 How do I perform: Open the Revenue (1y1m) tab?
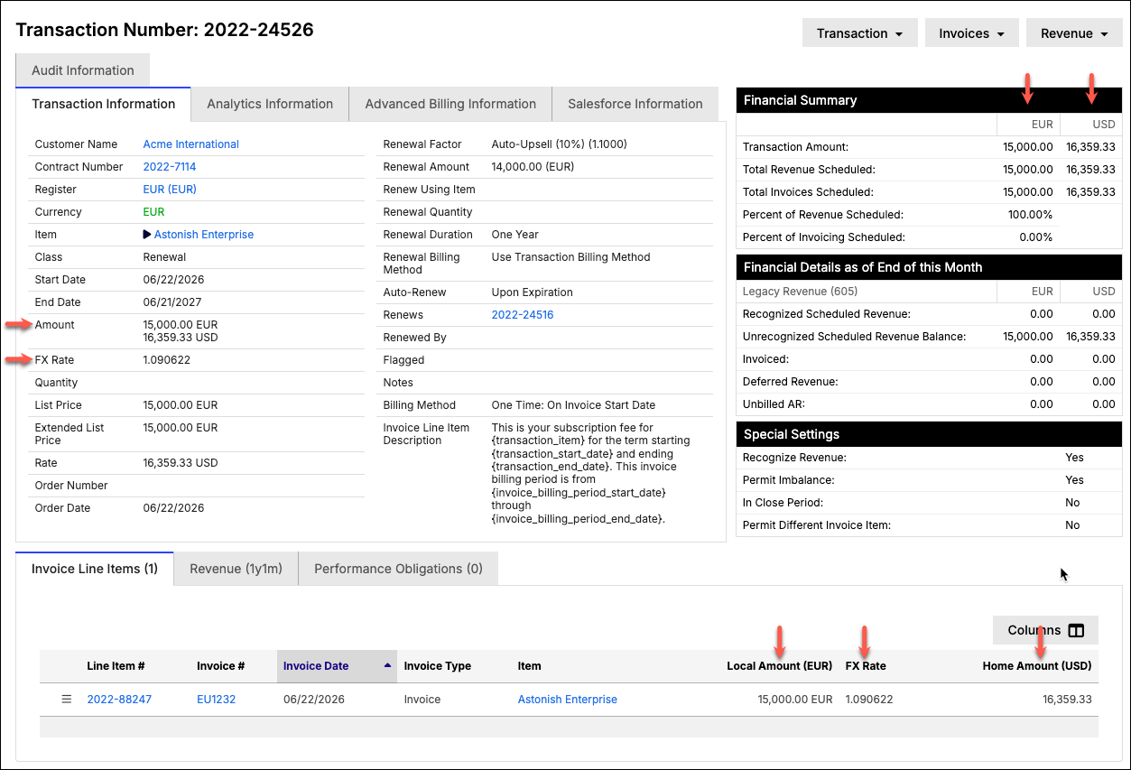tap(236, 569)
